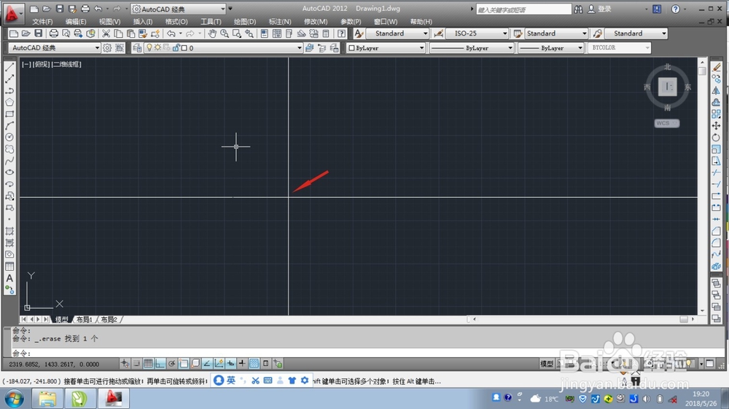This screenshot has width=729, height=409.
Task: Open Windows Explorer from the taskbar
Action: click(47, 398)
